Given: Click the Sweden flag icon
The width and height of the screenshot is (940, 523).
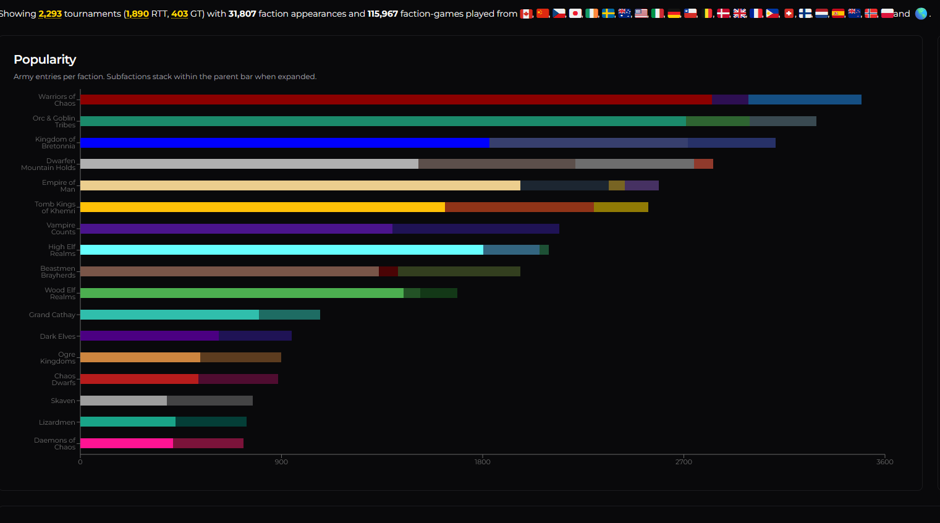Looking at the screenshot, I should pos(609,14).
